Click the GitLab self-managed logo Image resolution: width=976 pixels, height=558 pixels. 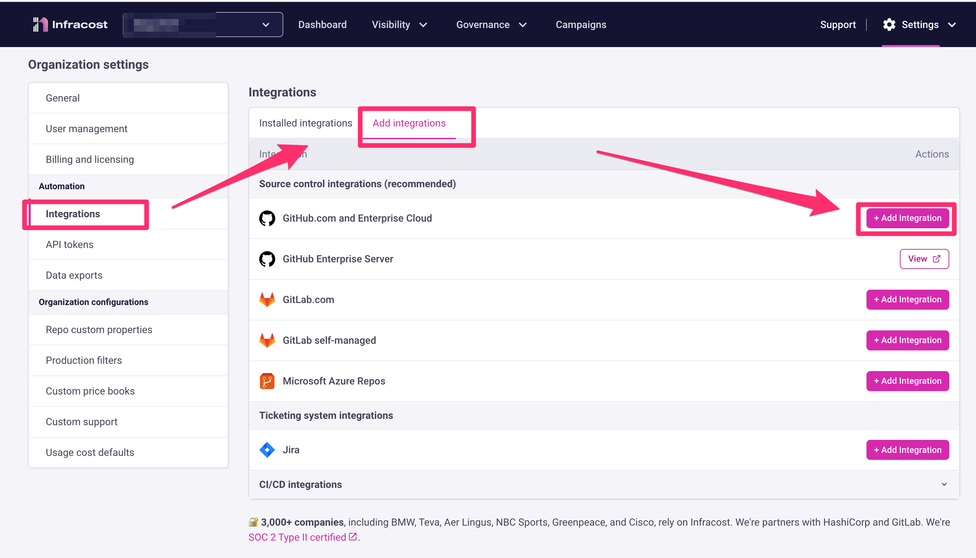(267, 340)
